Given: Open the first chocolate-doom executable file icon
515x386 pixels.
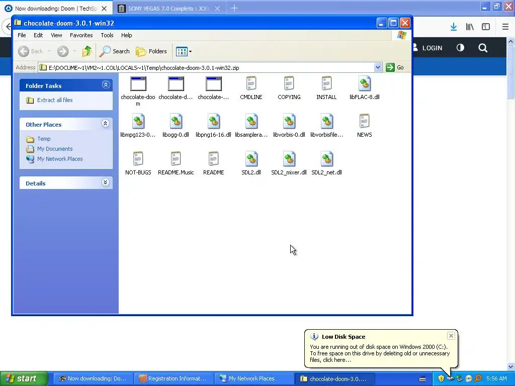Looking at the screenshot, I should pos(138,84).
